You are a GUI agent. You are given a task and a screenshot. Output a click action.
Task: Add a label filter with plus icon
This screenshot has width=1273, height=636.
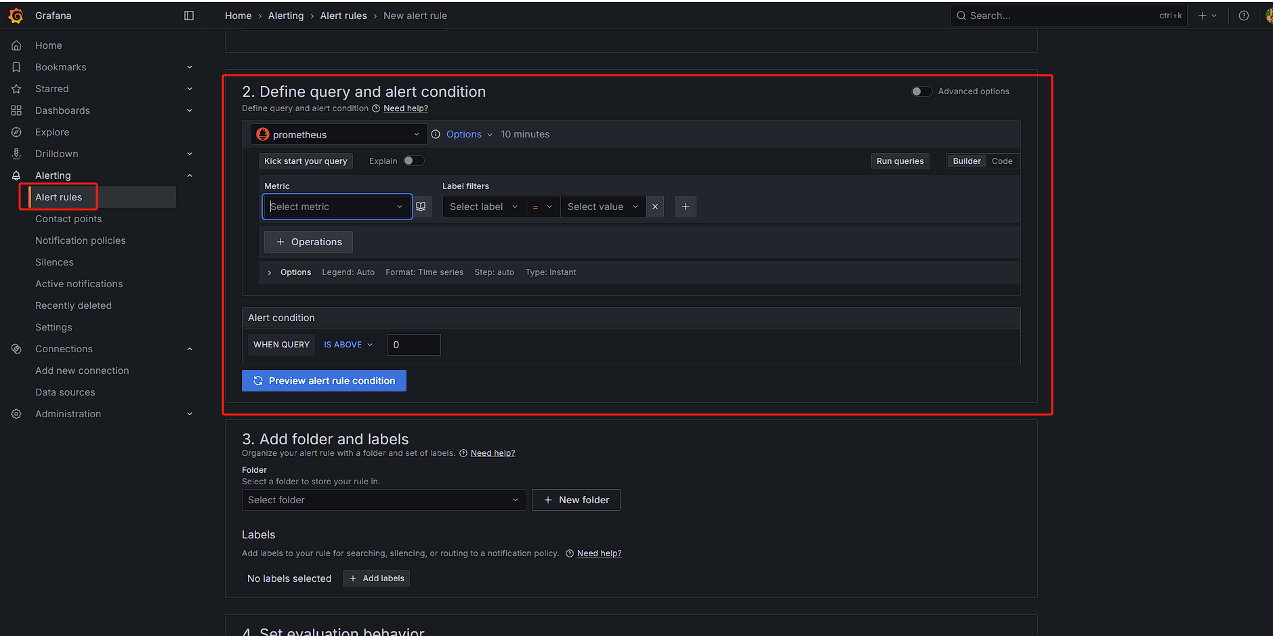point(686,207)
